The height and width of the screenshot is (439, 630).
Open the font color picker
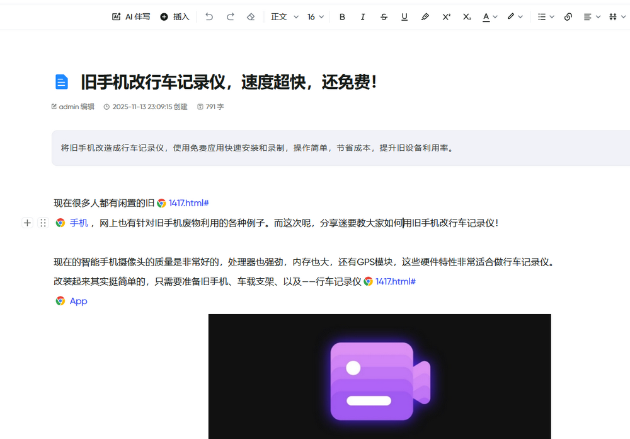coord(490,17)
